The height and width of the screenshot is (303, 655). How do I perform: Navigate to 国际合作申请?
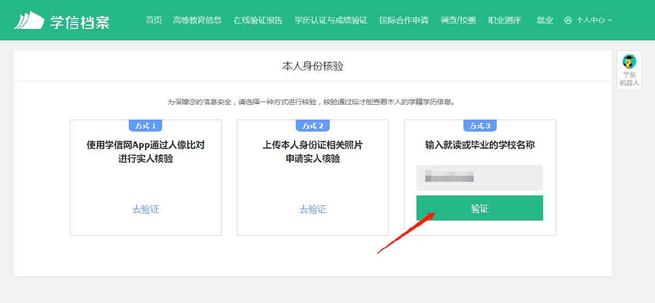(404, 20)
